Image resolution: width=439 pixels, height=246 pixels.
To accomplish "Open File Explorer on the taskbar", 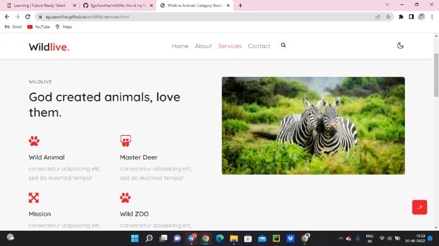I will tap(234, 238).
